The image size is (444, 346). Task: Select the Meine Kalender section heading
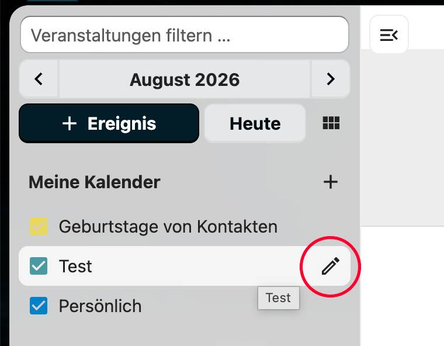click(95, 182)
